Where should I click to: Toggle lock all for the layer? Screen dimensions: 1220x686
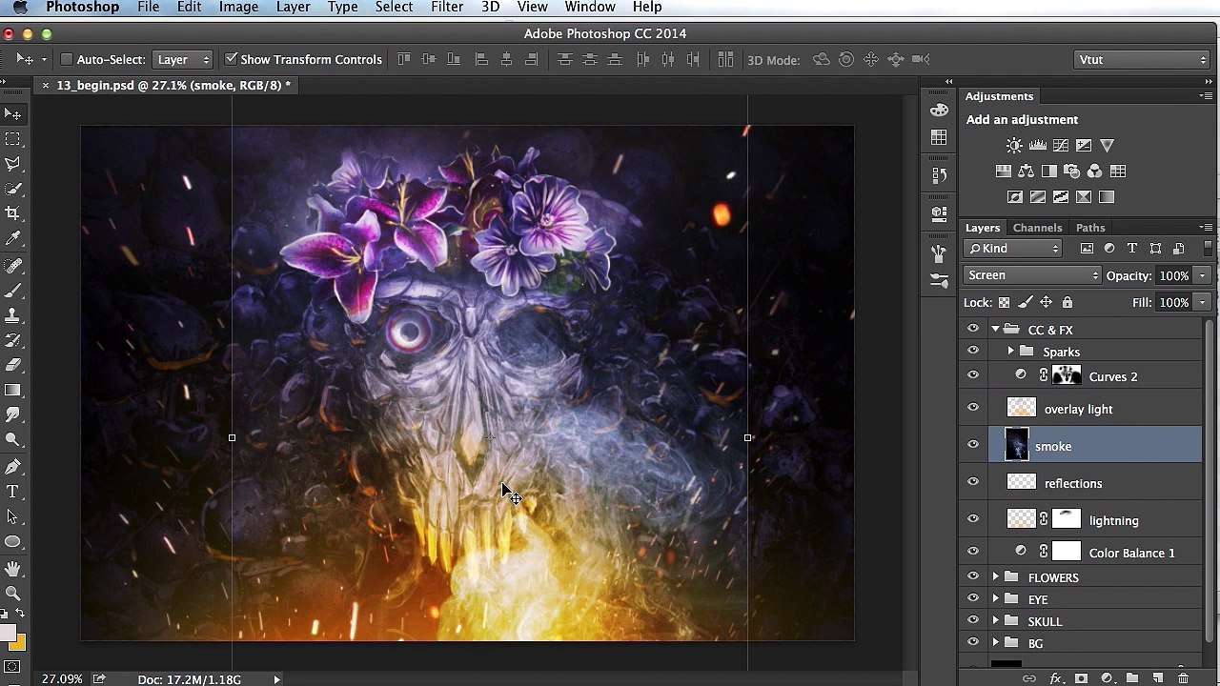(x=1067, y=302)
